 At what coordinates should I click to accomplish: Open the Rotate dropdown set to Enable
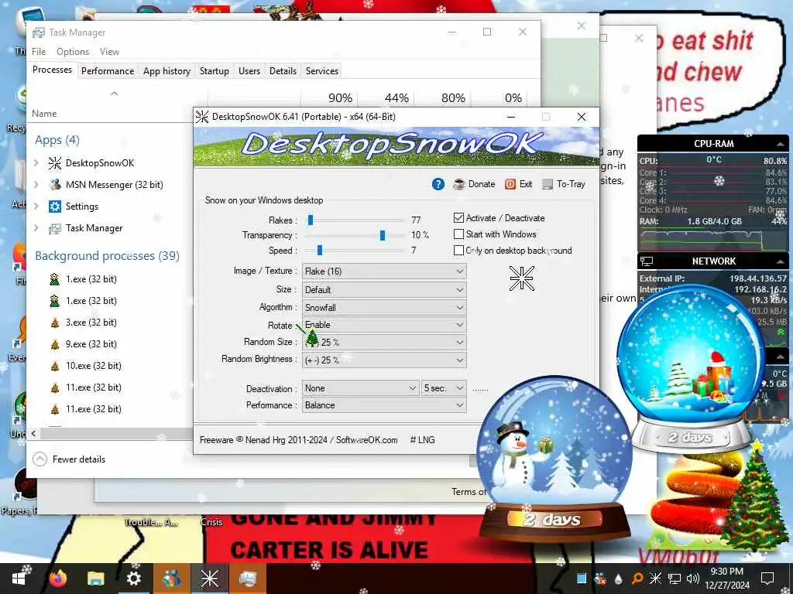point(384,325)
